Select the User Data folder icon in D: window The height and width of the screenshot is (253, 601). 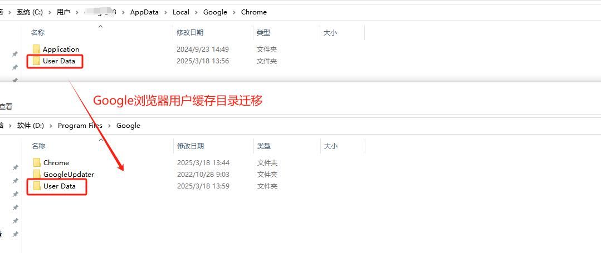(37, 186)
